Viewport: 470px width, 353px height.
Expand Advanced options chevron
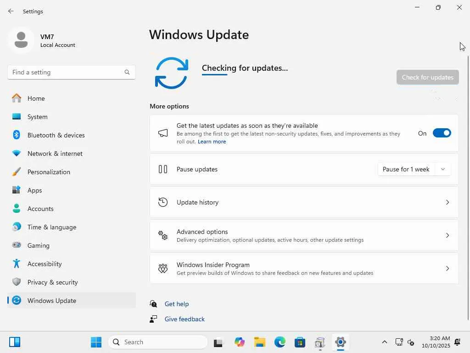click(447, 235)
